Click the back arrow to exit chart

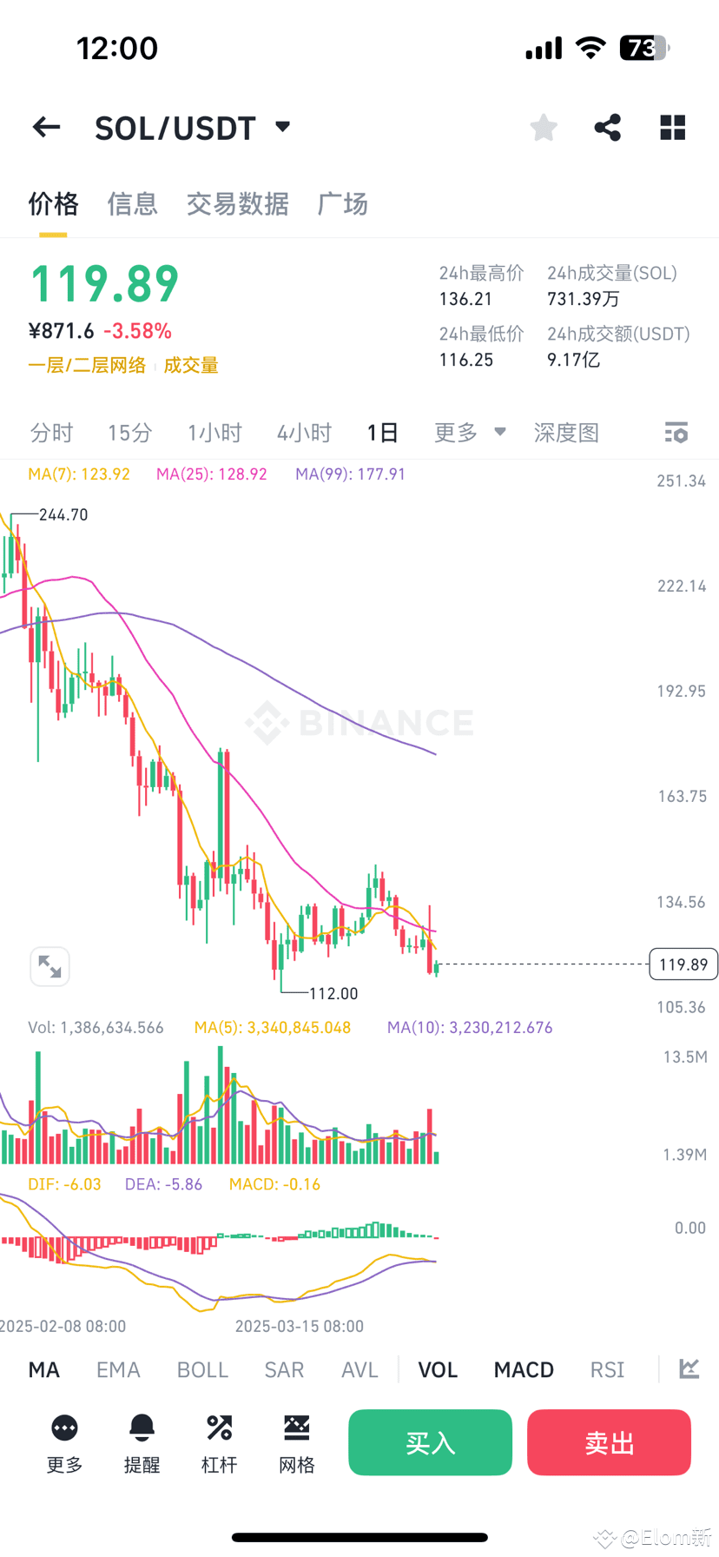[x=45, y=127]
